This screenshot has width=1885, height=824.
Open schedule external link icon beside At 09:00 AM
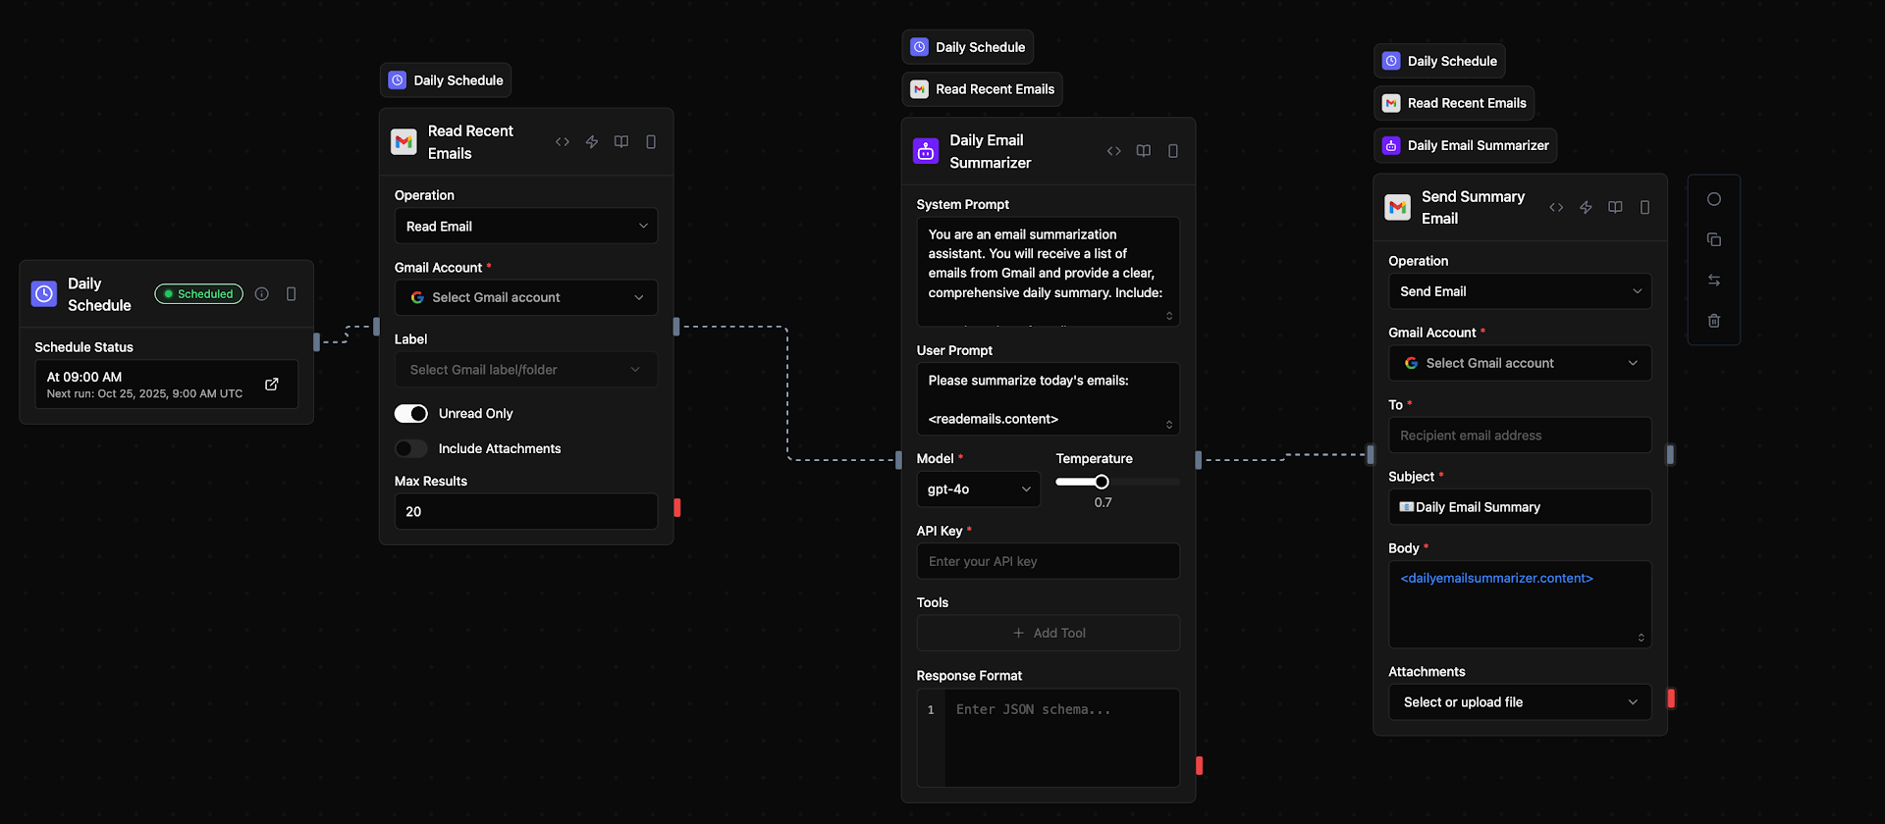[272, 385]
